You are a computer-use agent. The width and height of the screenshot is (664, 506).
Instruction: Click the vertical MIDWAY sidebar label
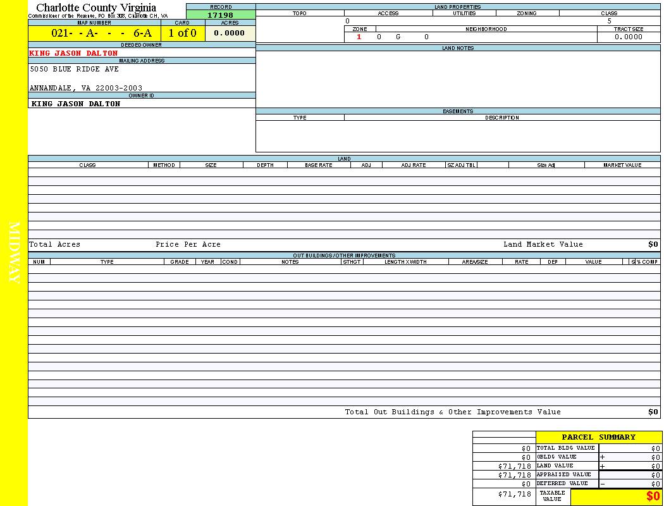click(14, 253)
